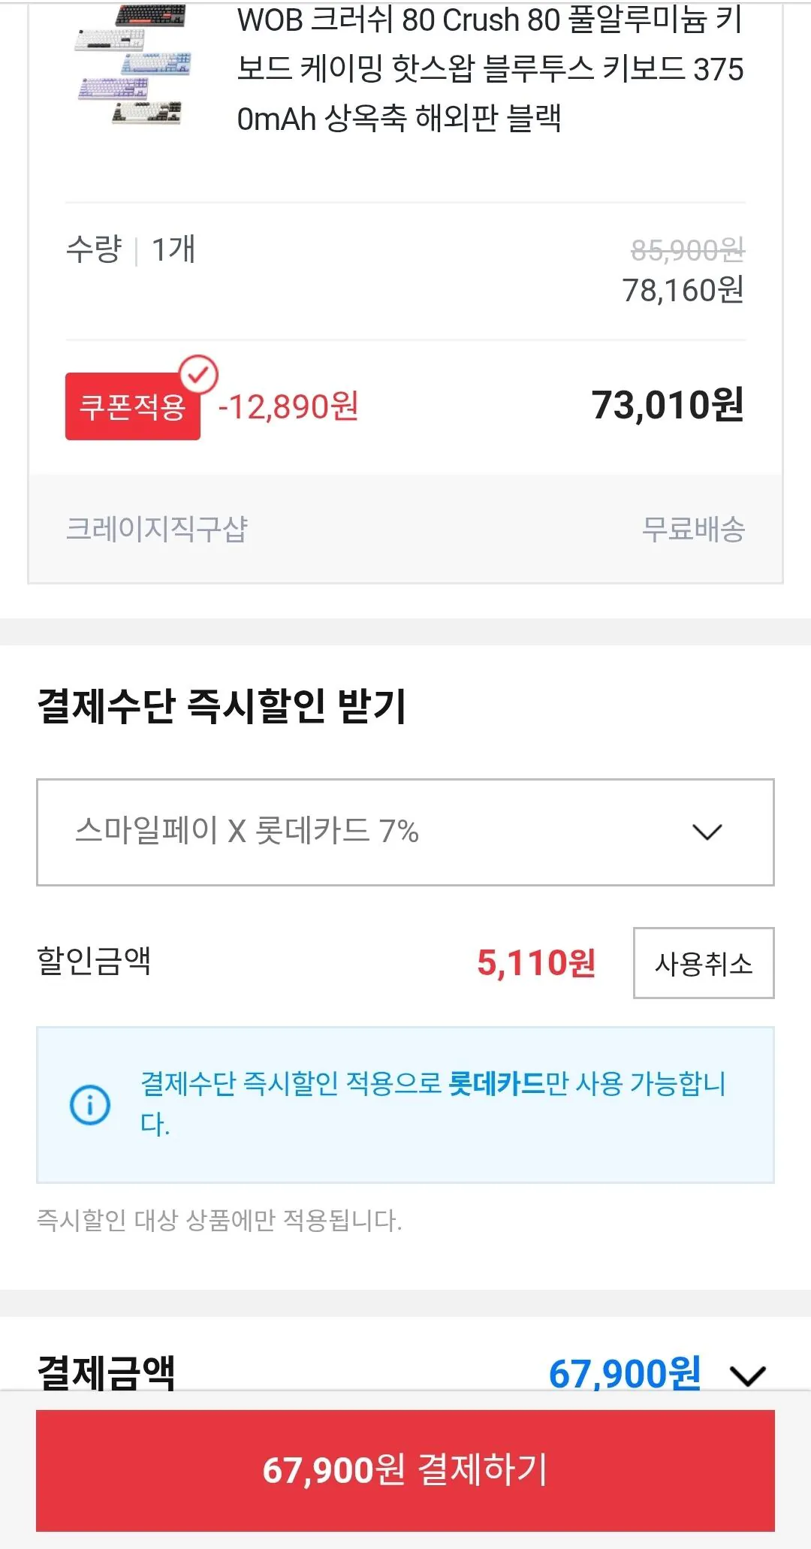Click the chevron arrow in payment discount dropdown
811x1549 pixels.
pos(707,832)
